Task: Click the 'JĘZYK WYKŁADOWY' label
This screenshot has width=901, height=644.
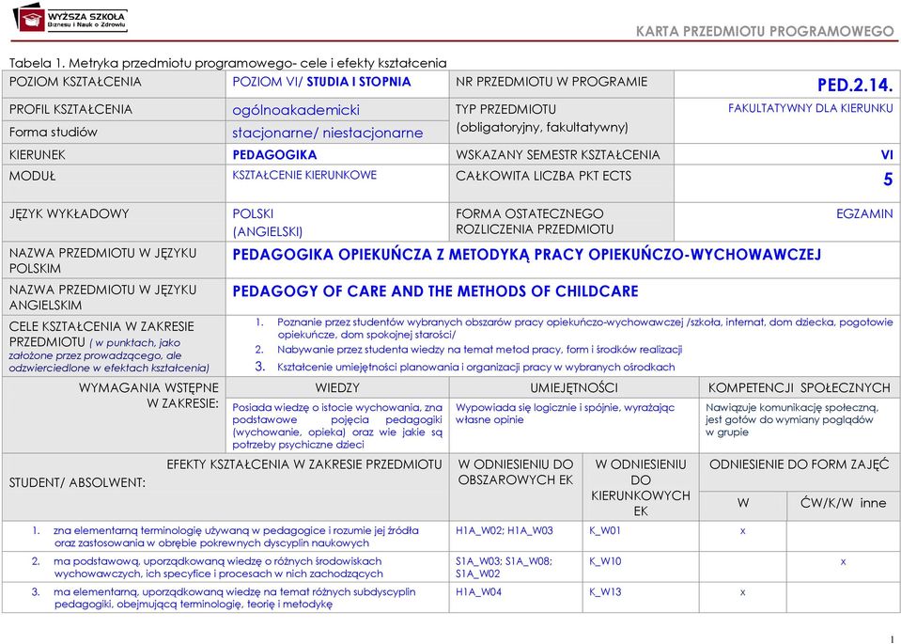Action: 69,214
